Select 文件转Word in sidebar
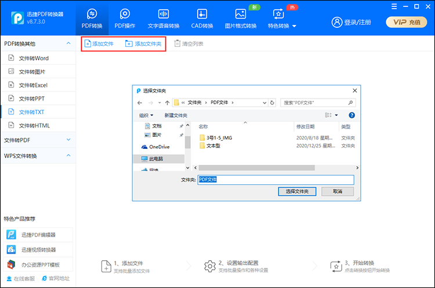435x288 pixels. pos(38,58)
